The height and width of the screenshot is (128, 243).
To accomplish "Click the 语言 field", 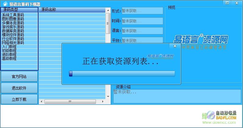I will (x=142, y=31).
